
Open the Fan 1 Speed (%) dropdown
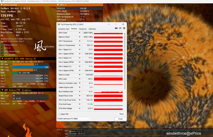pyautogui.click(x=80, y=50)
